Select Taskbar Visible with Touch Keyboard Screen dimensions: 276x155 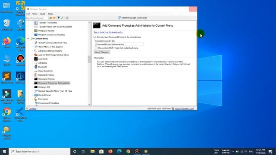click(x=55, y=27)
